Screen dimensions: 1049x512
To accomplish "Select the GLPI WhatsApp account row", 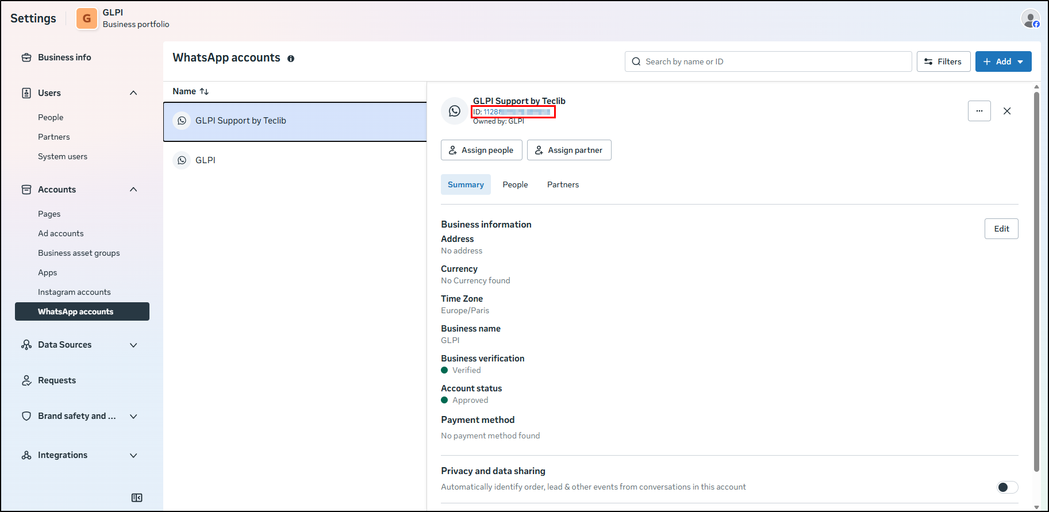I will click(294, 160).
